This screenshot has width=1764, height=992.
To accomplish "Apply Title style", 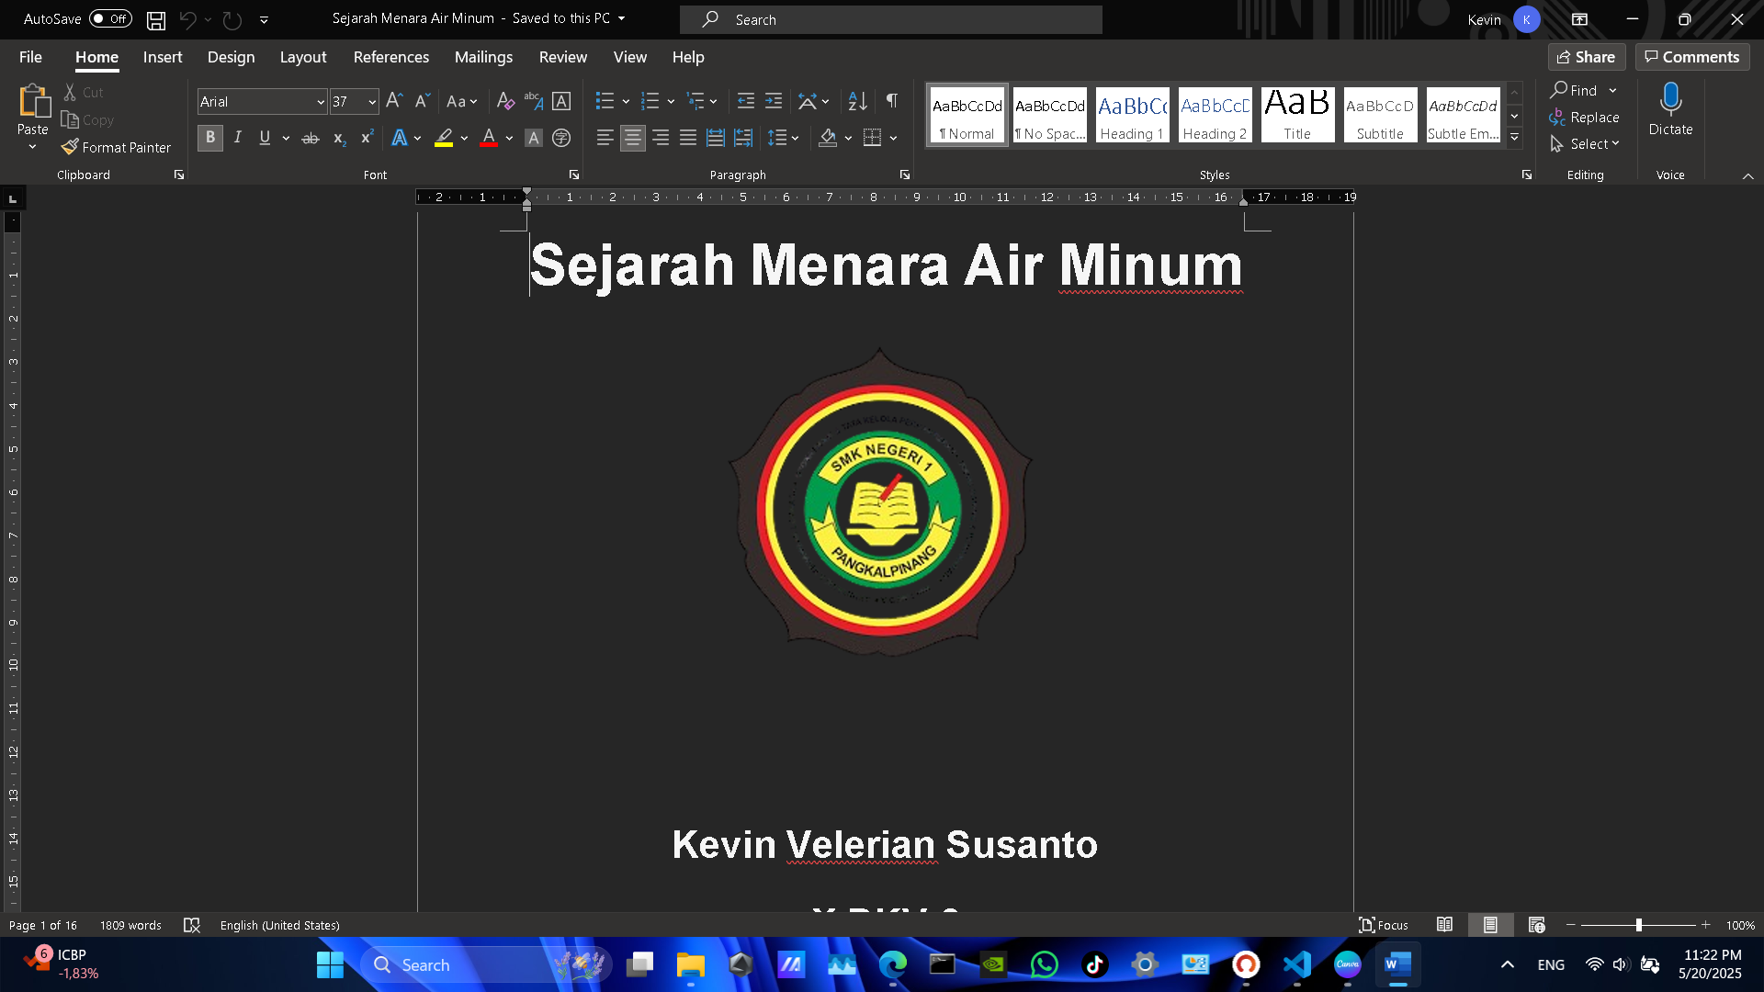I will pyautogui.click(x=1297, y=115).
